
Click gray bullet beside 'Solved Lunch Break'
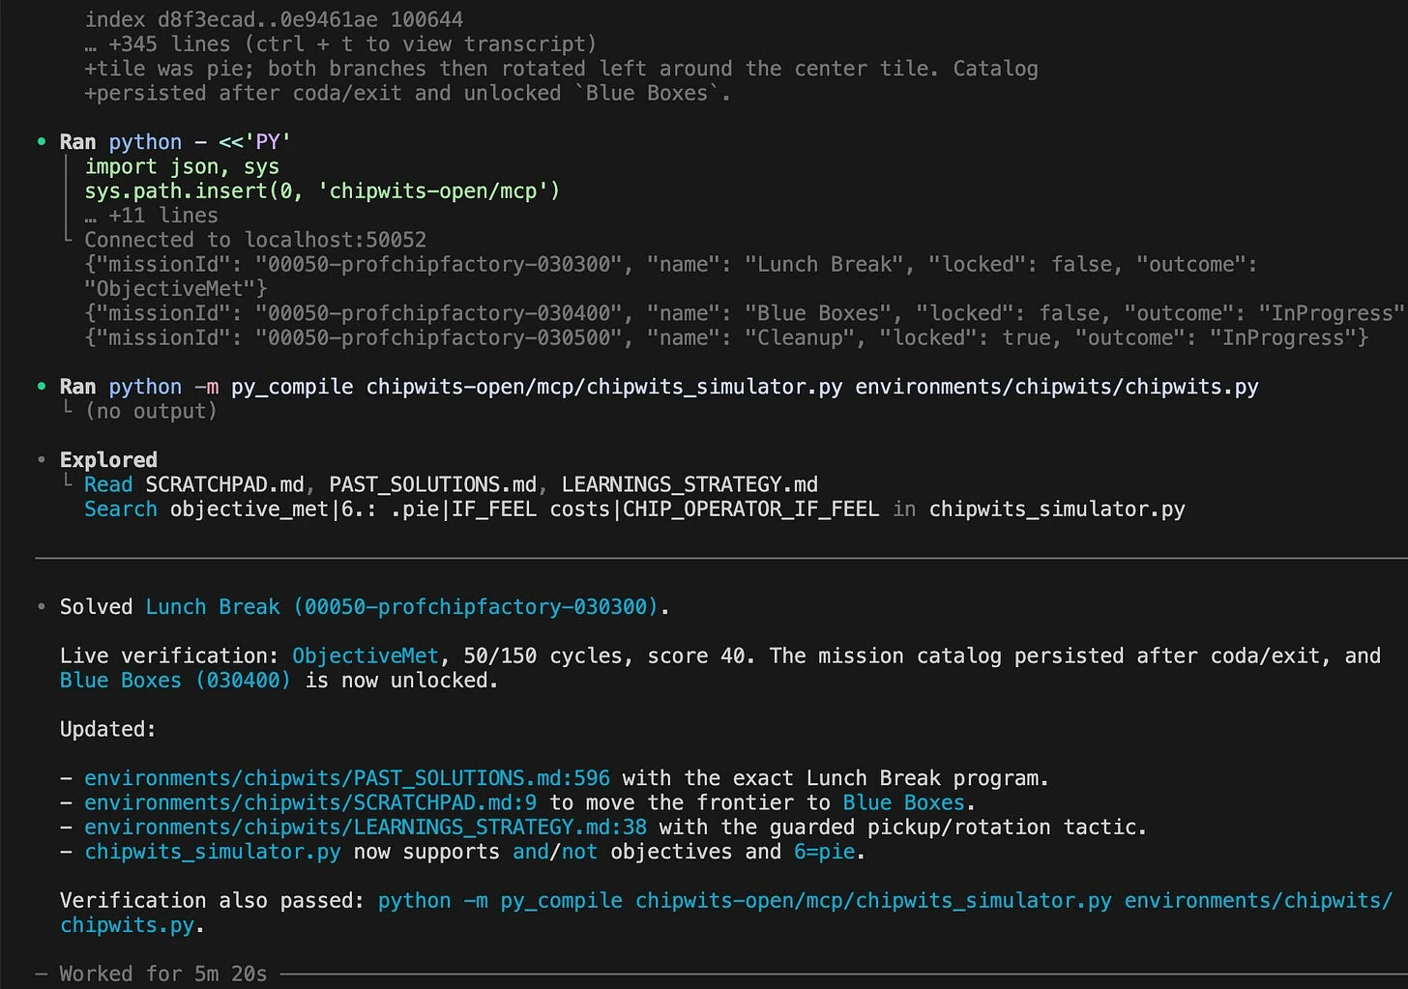pos(42,607)
